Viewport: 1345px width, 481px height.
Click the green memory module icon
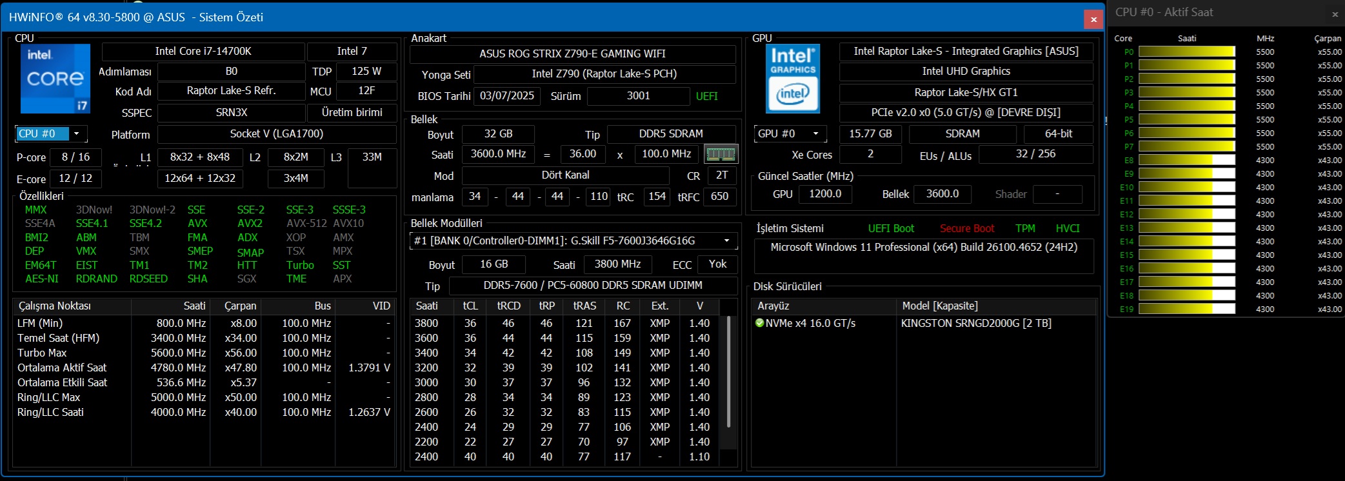coord(721,154)
